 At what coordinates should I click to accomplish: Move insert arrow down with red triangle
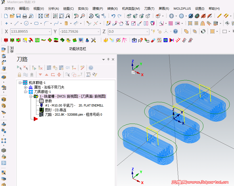[40, 75]
